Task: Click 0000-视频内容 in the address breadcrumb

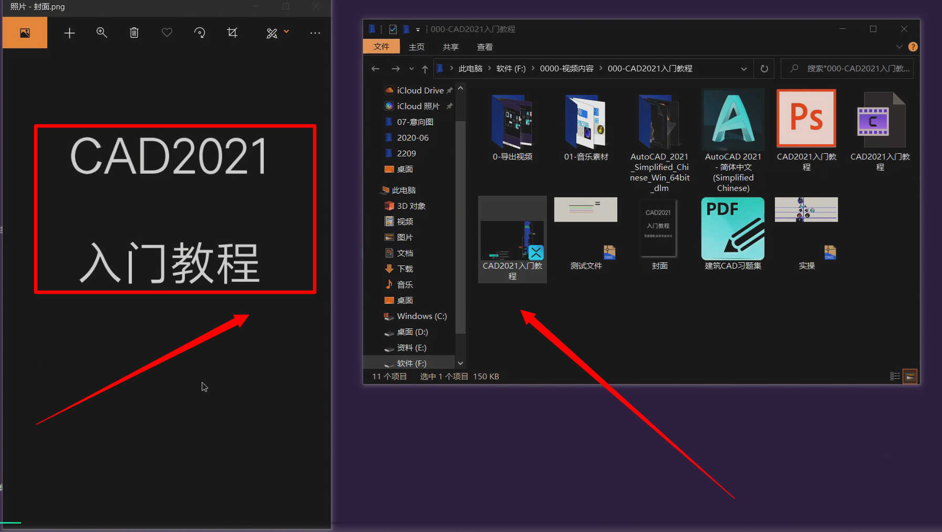Action: pos(566,69)
